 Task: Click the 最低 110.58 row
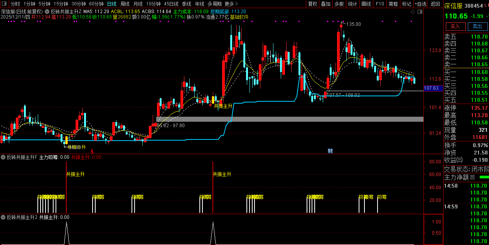[466, 123]
